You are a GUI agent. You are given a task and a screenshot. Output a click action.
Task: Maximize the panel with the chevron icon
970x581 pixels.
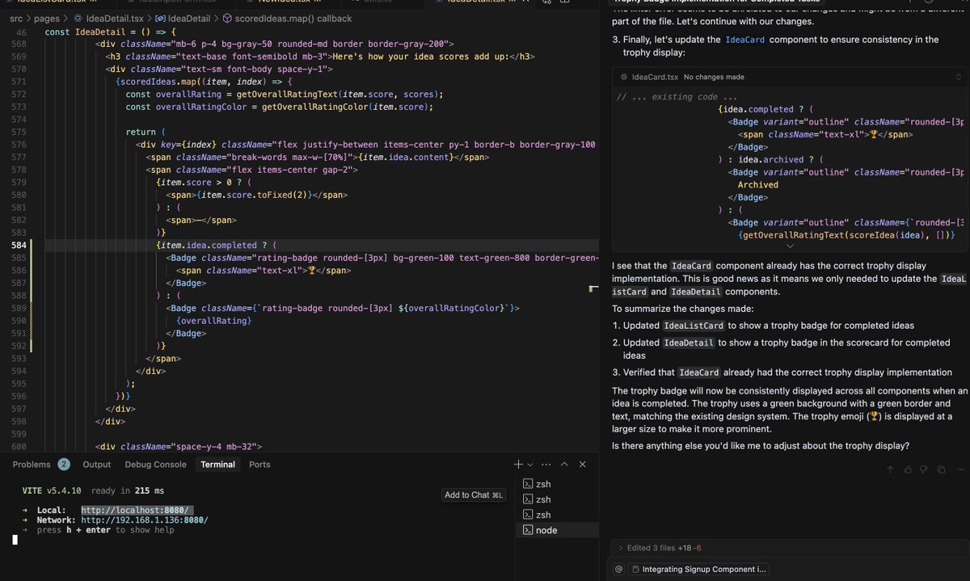[x=563, y=464]
